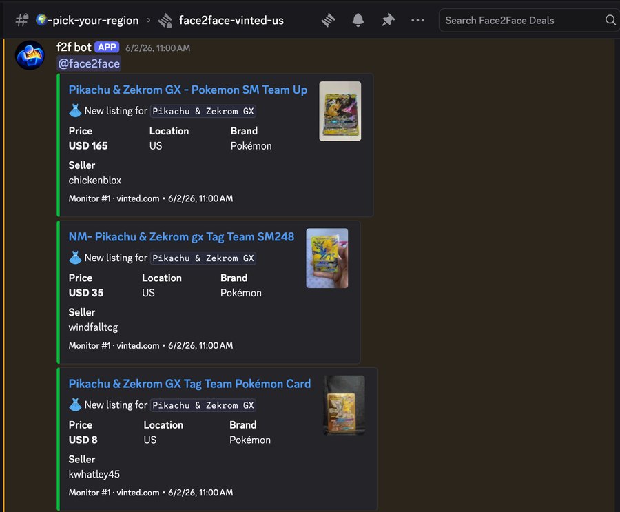Click the dress emoji in chickenblox listing
620x512 pixels.
tap(75, 111)
